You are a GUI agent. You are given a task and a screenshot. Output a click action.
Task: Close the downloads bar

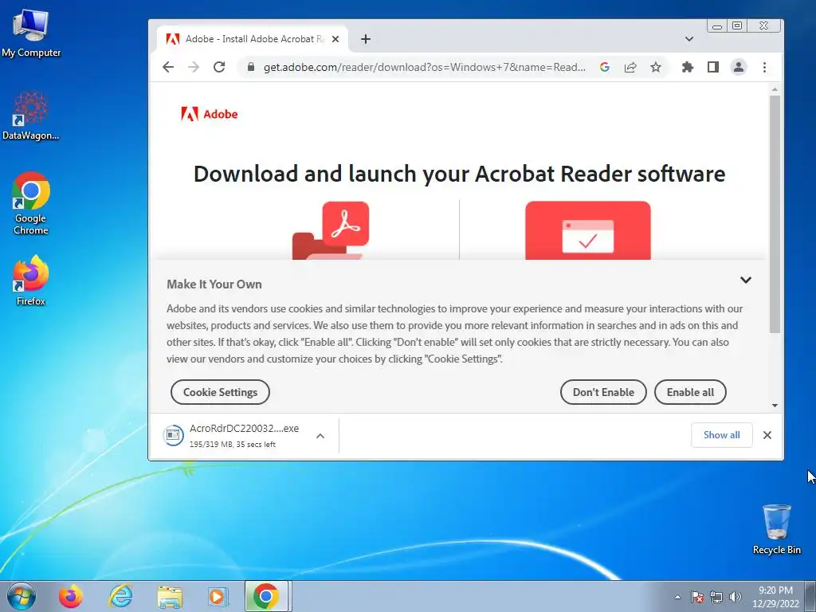(x=767, y=435)
